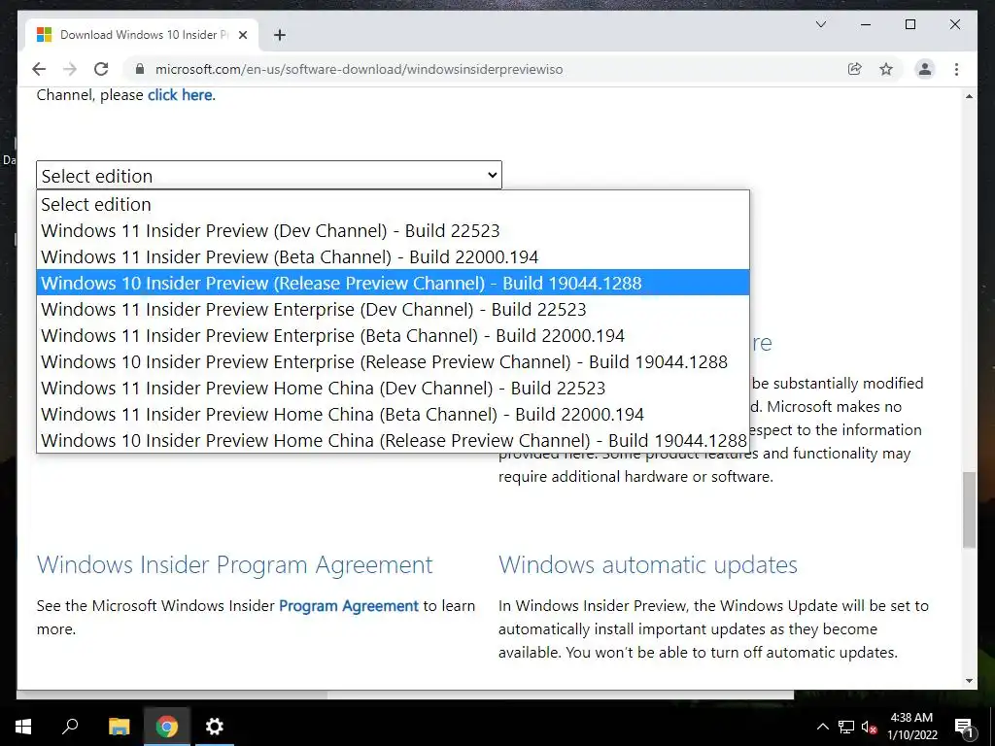The image size is (995, 746).
Task: Open the Windows Start menu
Action: 23,727
